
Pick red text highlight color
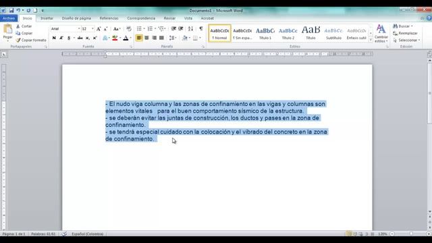115,38
